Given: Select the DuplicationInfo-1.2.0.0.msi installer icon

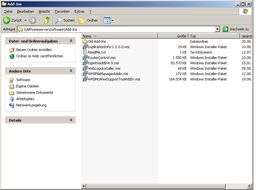Looking at the screenshot, I should [85, 47].
